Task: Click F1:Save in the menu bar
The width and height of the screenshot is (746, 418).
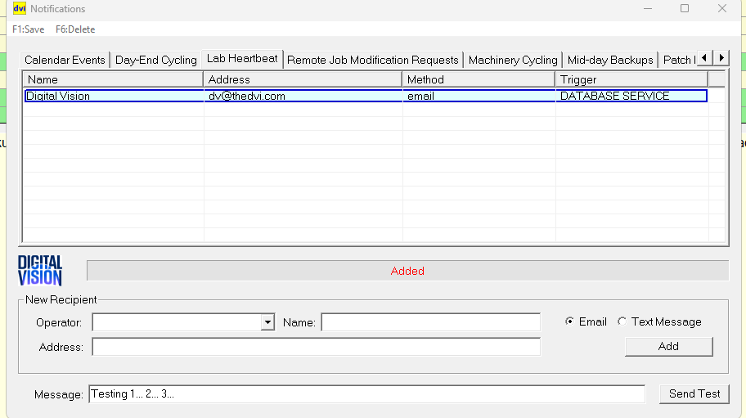Action: (x=29, y=29)
